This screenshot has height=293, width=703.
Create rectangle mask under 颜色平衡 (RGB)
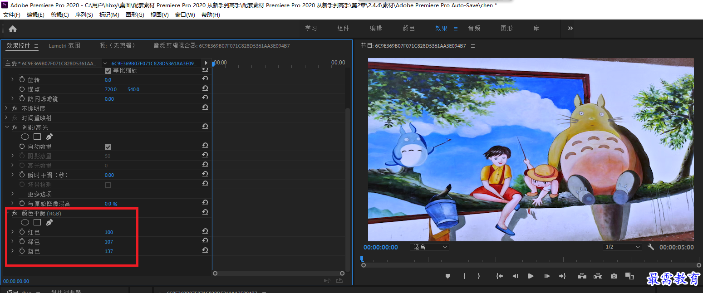point(37,223)
